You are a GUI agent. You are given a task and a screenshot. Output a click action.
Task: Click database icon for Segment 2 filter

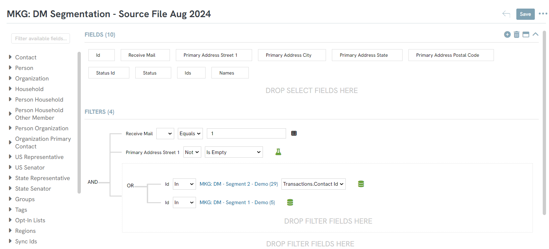coord(361,184)
